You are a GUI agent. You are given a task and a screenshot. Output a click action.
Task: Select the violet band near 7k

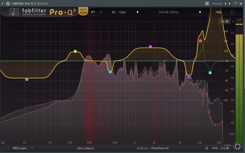pos(189,77)
